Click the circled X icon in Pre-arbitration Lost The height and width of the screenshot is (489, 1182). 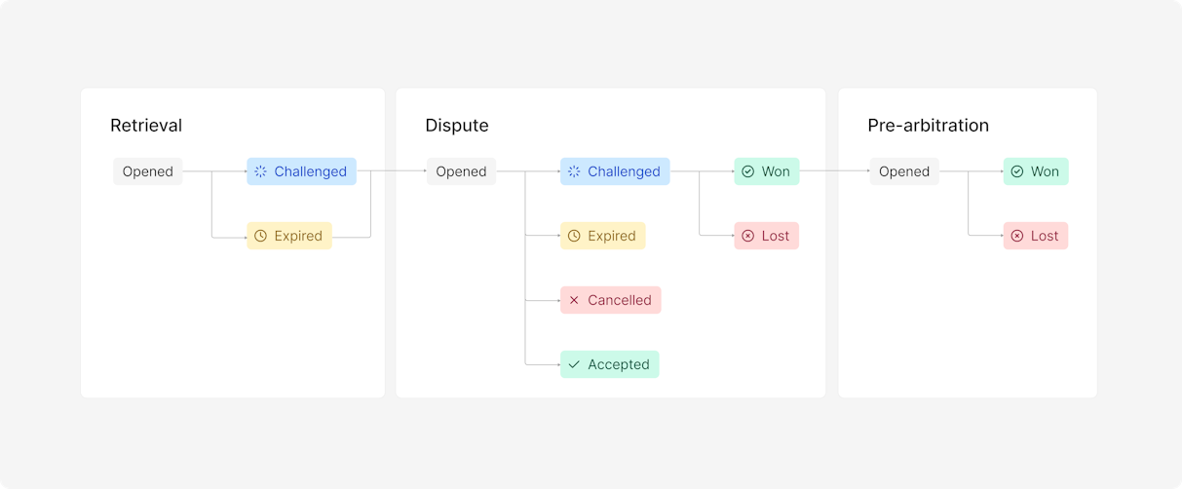1016,236
